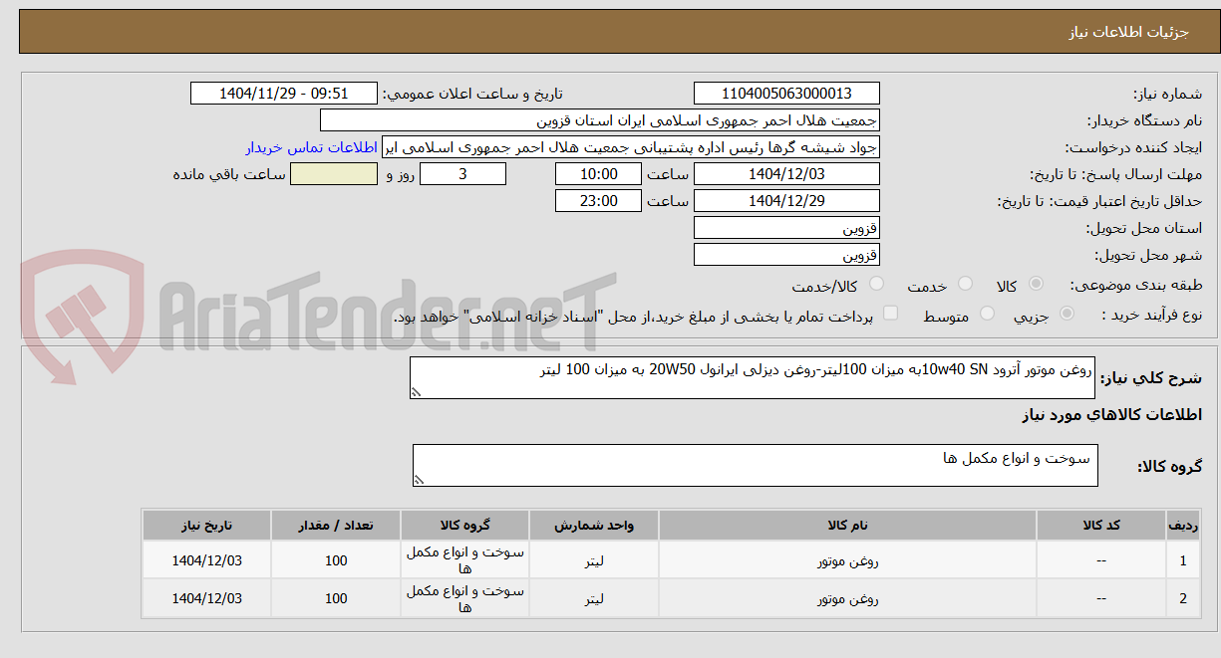1221x658 pixels.
Task: Click the نام کالا column header
Action: [x=848, y=525]
